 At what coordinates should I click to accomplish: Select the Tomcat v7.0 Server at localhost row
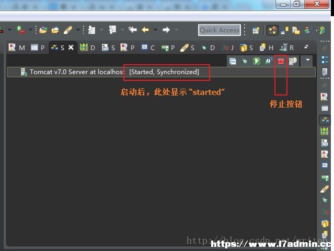click(x=161, y=72)
